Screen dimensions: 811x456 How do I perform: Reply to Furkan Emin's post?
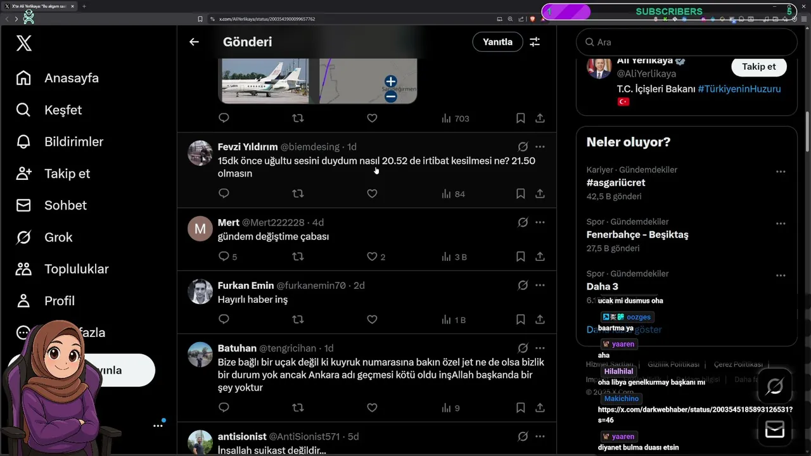(x=224, y=319)
